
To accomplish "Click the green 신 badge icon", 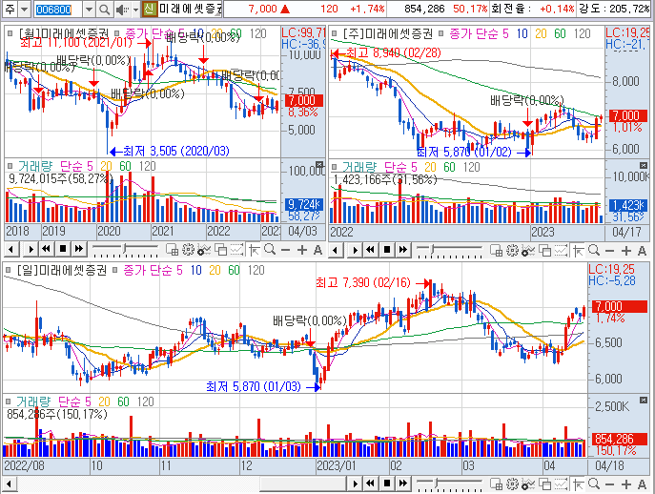I will pyautogui.click(x=150, y=9).
